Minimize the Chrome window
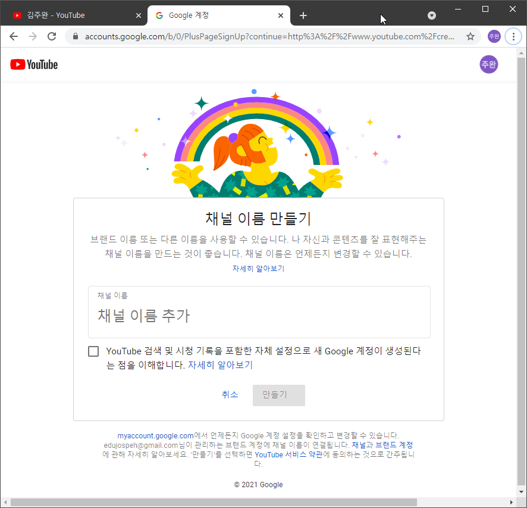Image resolution: width=527 pixels, height=508 pixels. point(458,9)
